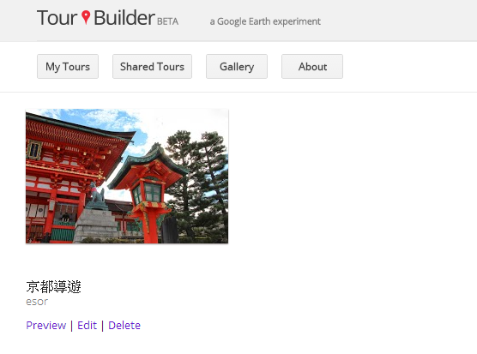This screenshot has height=354, width=477.
Task: Click the word Builder in logo
Action: coord(124,18)
